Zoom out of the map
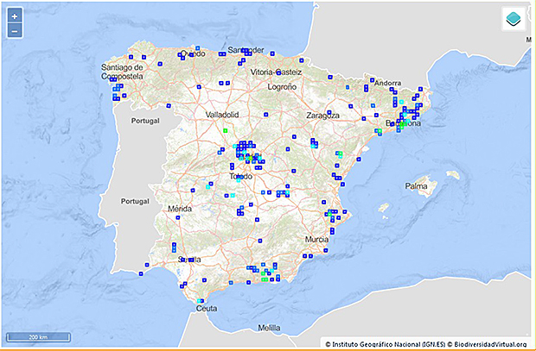The height and width of the screenshot is (351, 536). pos(15,31)
